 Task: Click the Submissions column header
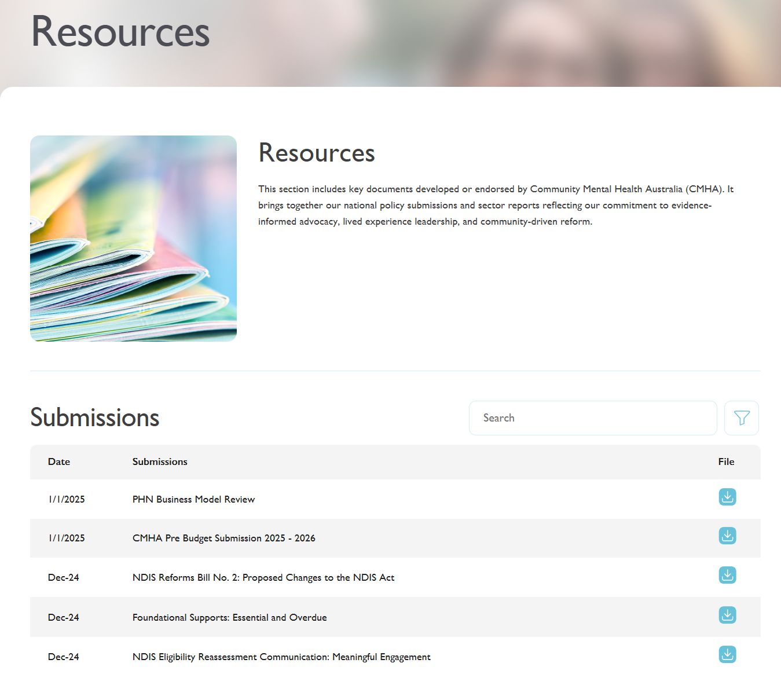pyautogui.click(x=160, y=461)
